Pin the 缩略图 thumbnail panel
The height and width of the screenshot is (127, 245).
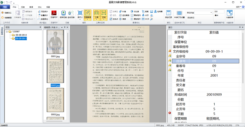pos(65,27)
